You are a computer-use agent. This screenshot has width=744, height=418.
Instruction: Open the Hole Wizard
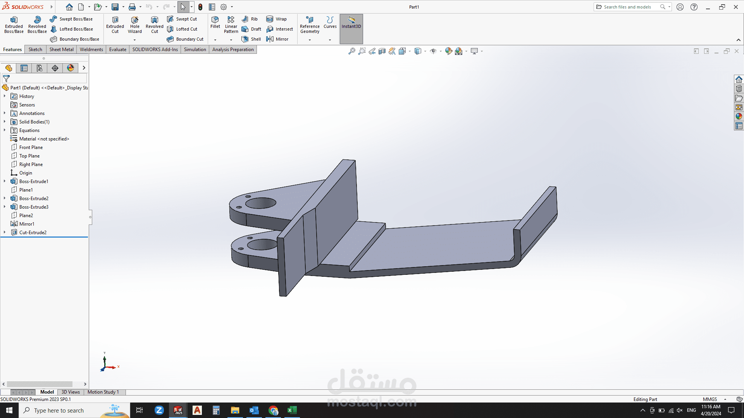tap(135, 25)
